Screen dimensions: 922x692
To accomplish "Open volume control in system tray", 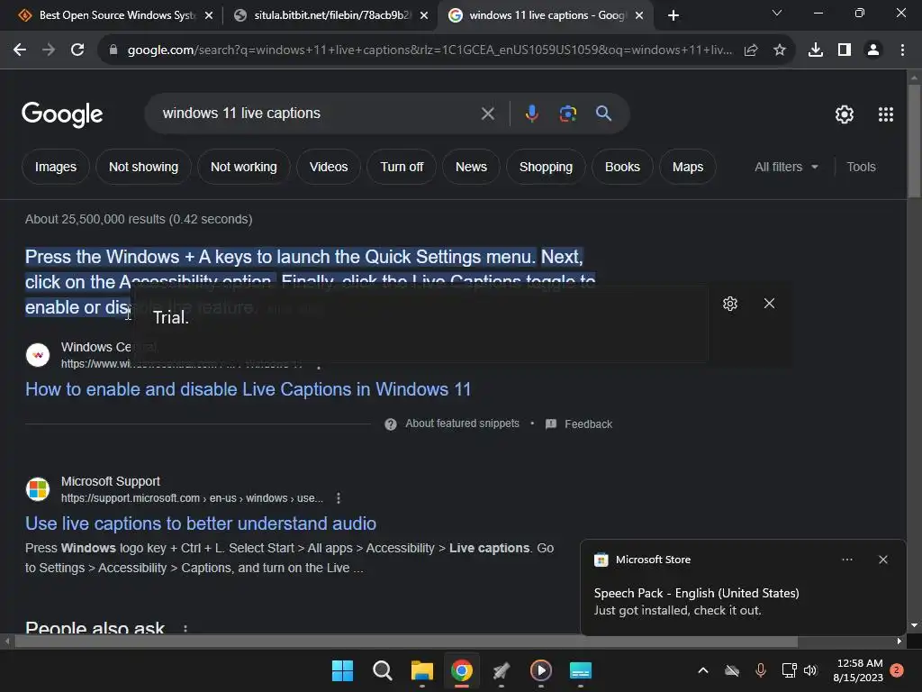I will 811,670.
